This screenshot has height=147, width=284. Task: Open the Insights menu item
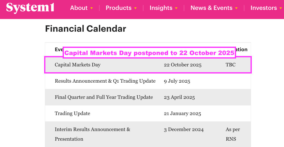point(161,8)
